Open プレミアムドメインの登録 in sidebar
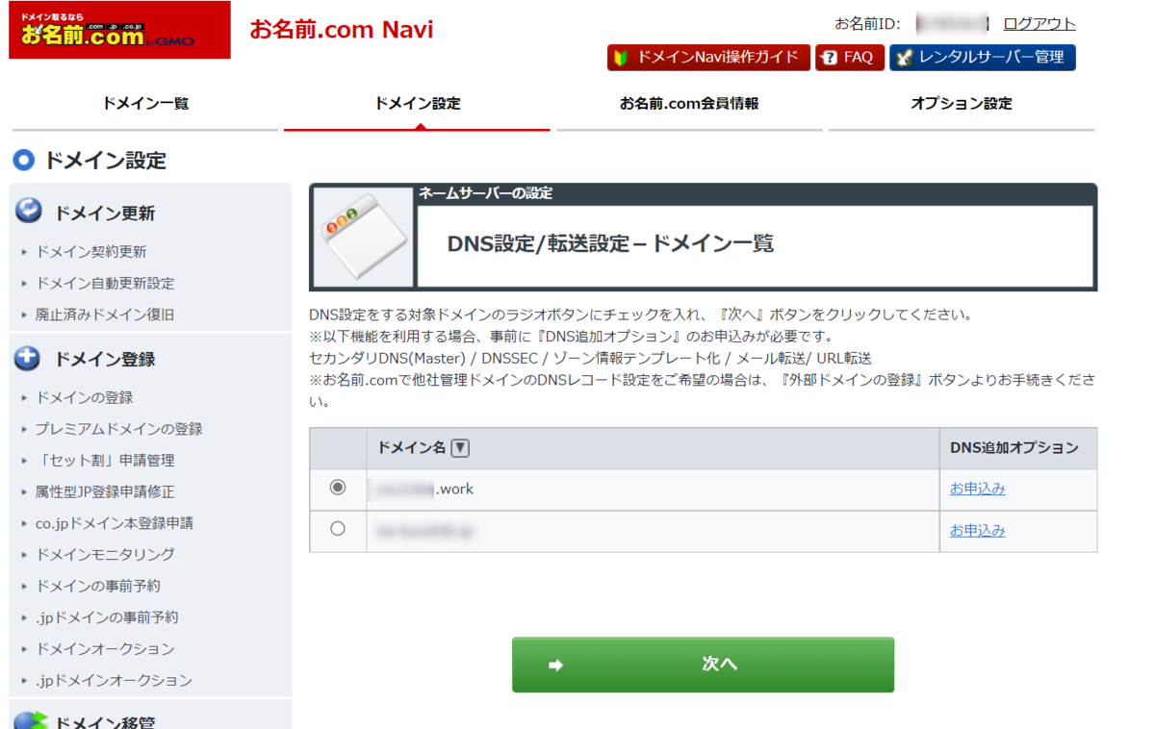This screenshot has width=1155, height=729. point(119,429)
